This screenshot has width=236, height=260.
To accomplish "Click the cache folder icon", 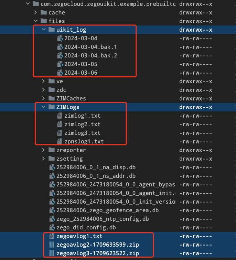I will [x=44, y=12].
